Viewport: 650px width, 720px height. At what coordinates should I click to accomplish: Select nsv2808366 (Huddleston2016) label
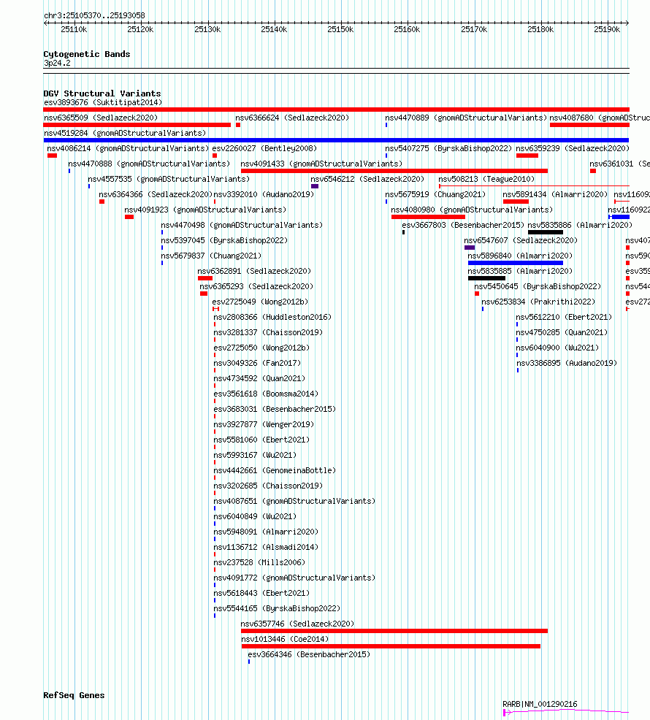(272, 318)
